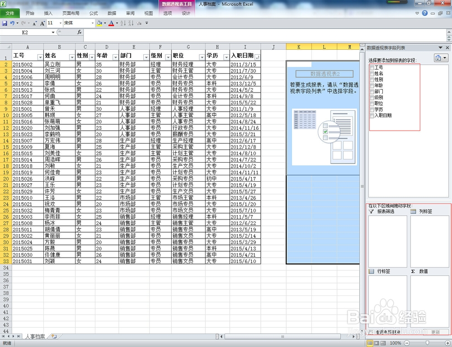Viewport: 452px width, 347px height.
Task: Click the 人事档案 sheet tab
Action: point(35,337)
